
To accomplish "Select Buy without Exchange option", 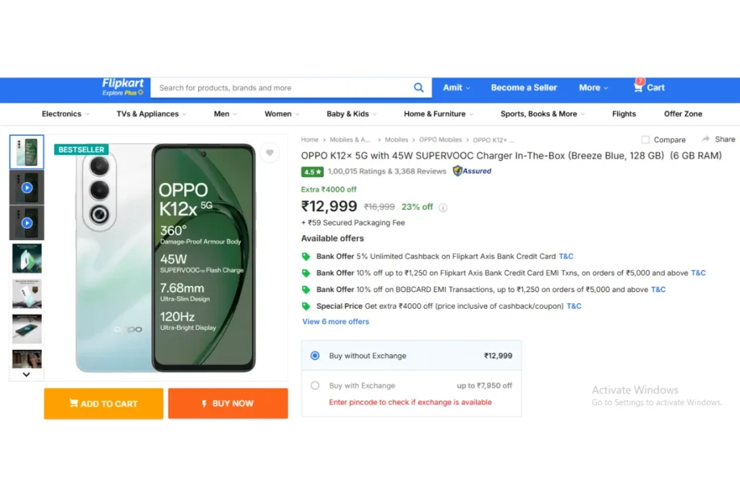I will 315,356.
